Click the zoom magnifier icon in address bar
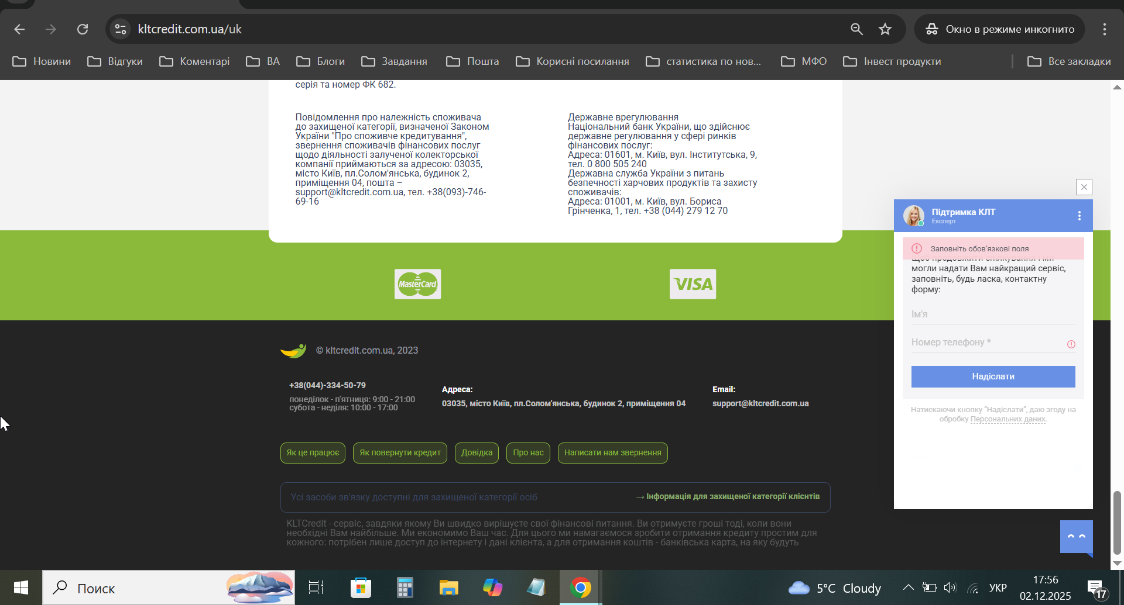 coord(856,29)
